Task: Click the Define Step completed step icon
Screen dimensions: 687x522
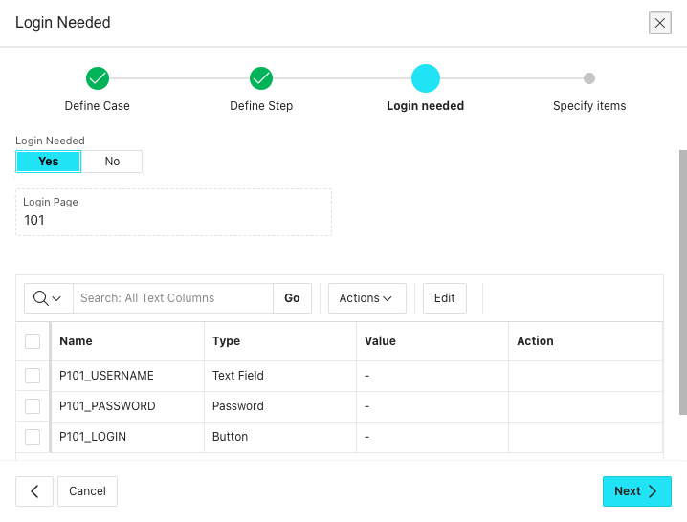Action: tap(261, 78)
